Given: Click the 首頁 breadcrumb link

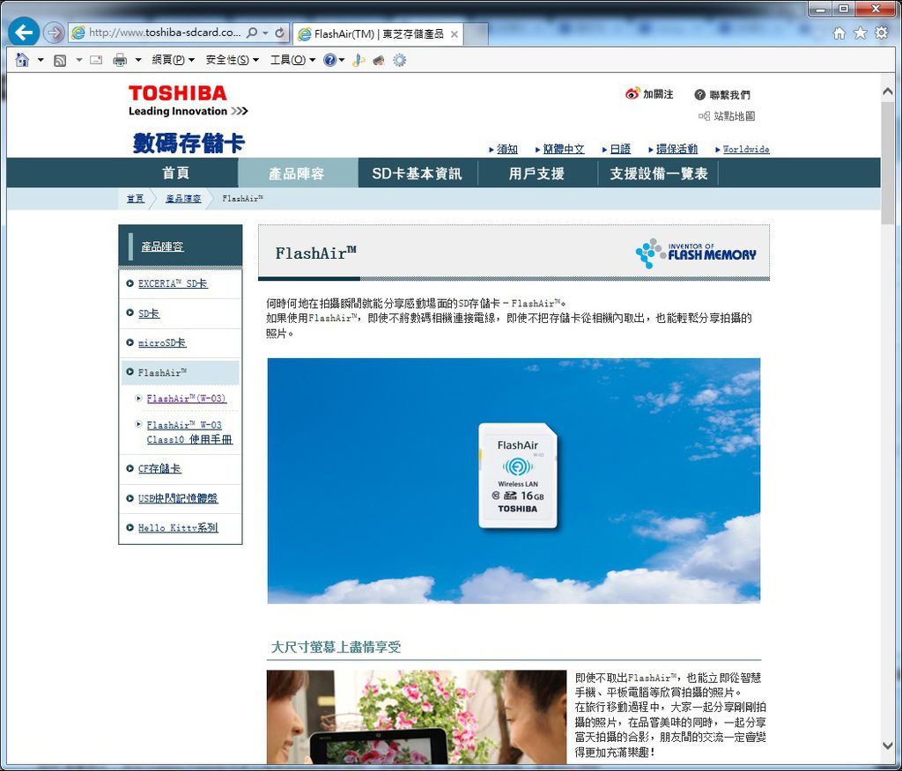Looking at the screenshot, I should pyautogui.click(x=135, y=198).
